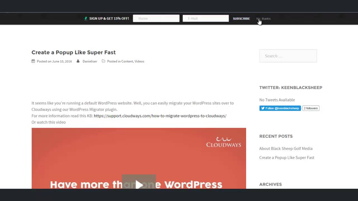358x201 pixels.
Task: Open the Content category link
Action: coord(127,61)
